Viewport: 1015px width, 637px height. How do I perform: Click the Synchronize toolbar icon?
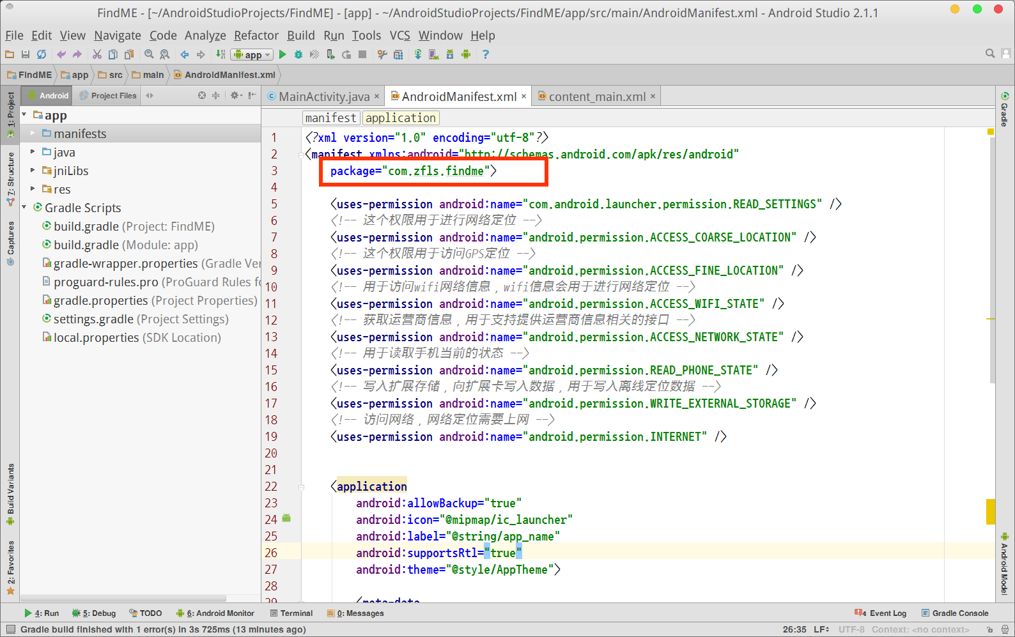(42, 54)
